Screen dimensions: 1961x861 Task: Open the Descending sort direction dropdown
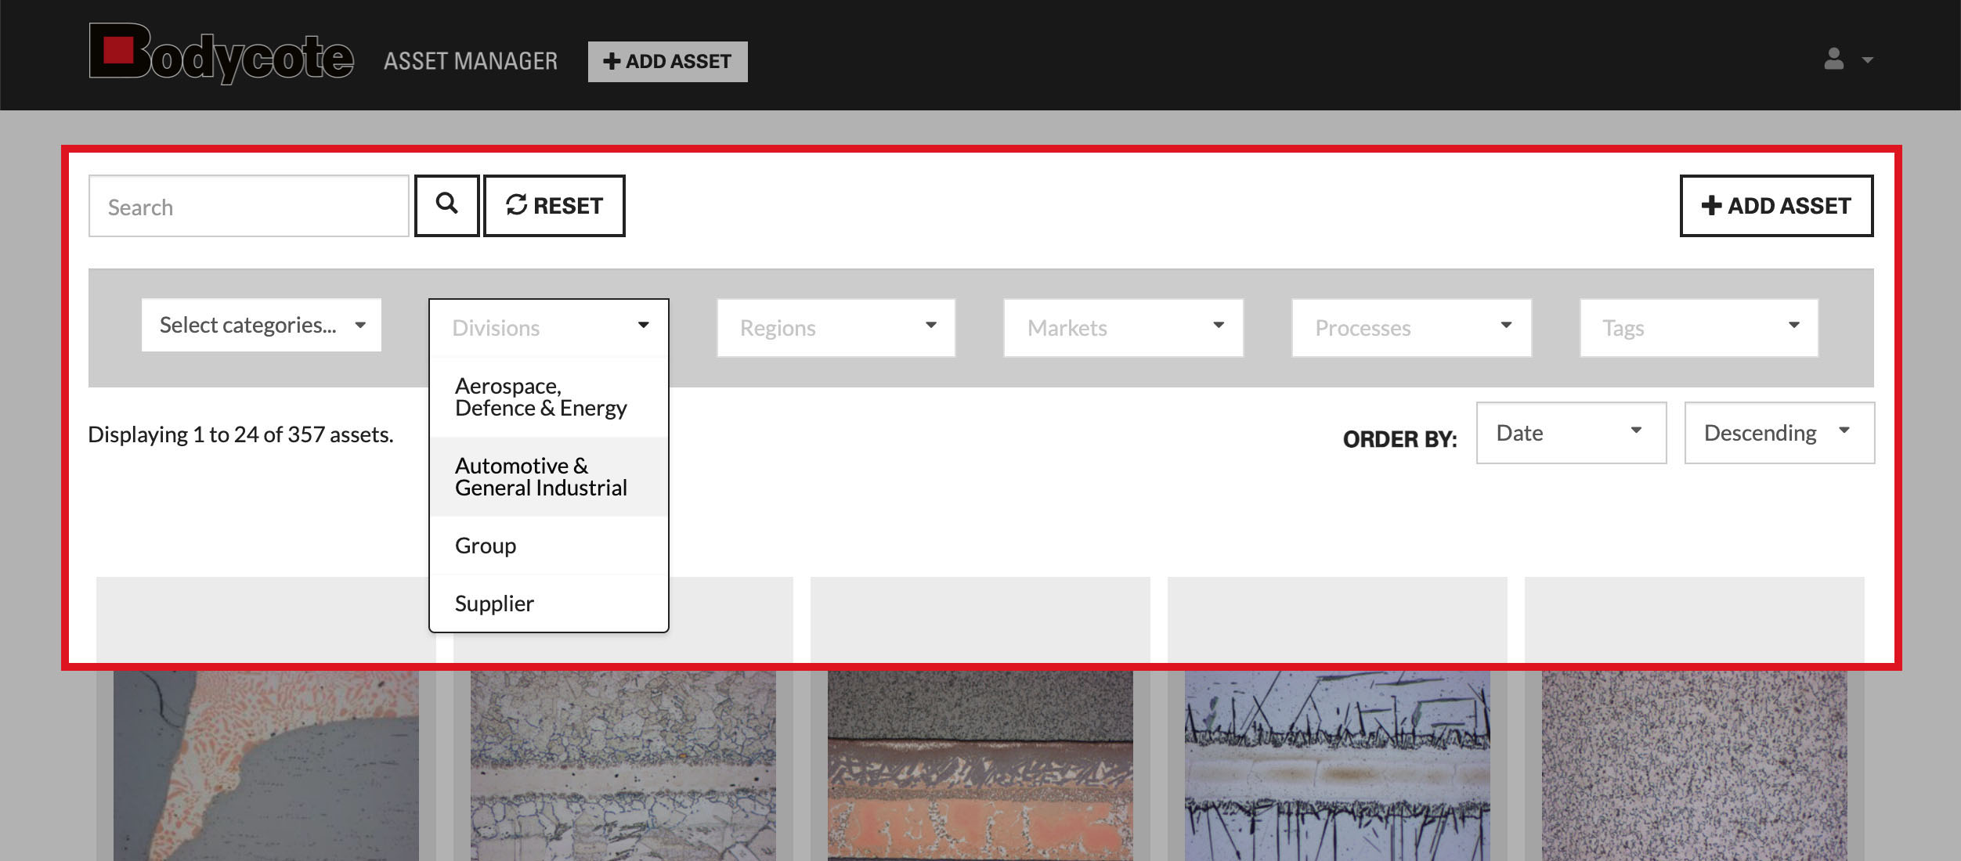click(1779, 433)
